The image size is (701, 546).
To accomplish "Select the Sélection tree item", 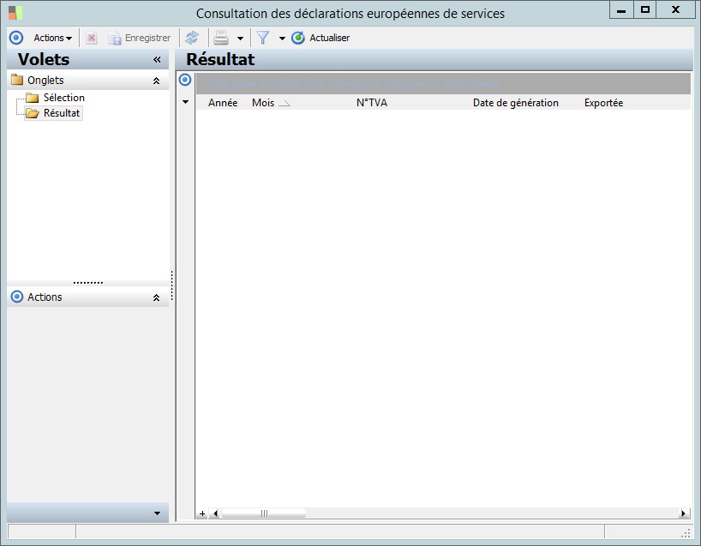I will [x=64, y=98].
